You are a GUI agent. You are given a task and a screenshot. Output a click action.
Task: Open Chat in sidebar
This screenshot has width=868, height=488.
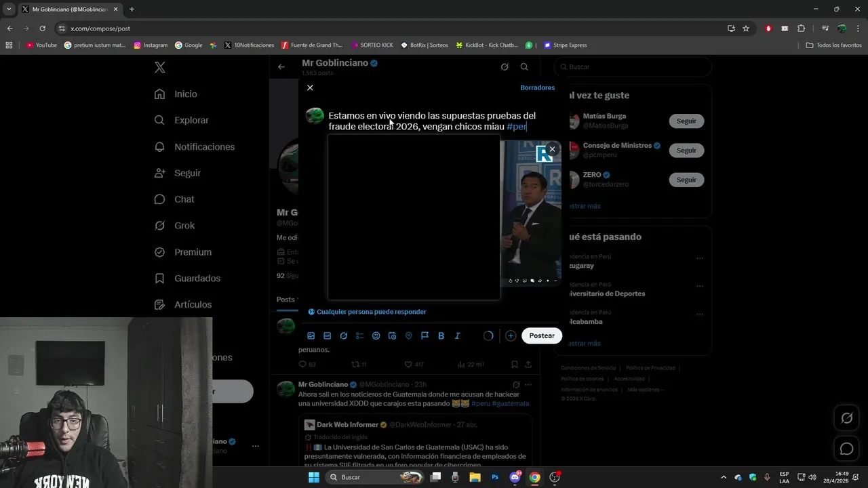click(x=174, y=199)
